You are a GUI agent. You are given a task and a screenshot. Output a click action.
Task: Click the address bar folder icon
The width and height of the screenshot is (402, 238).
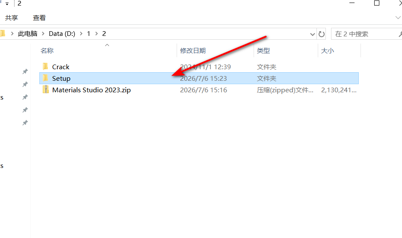pyautogui.click(x=3, y=34)
